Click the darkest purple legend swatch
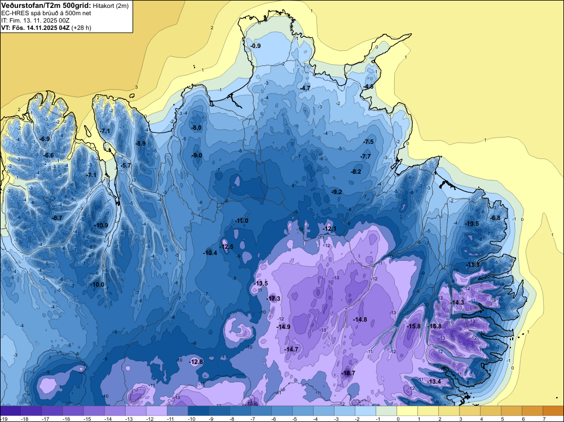564x422 pixels. click(x=10, y=411)
